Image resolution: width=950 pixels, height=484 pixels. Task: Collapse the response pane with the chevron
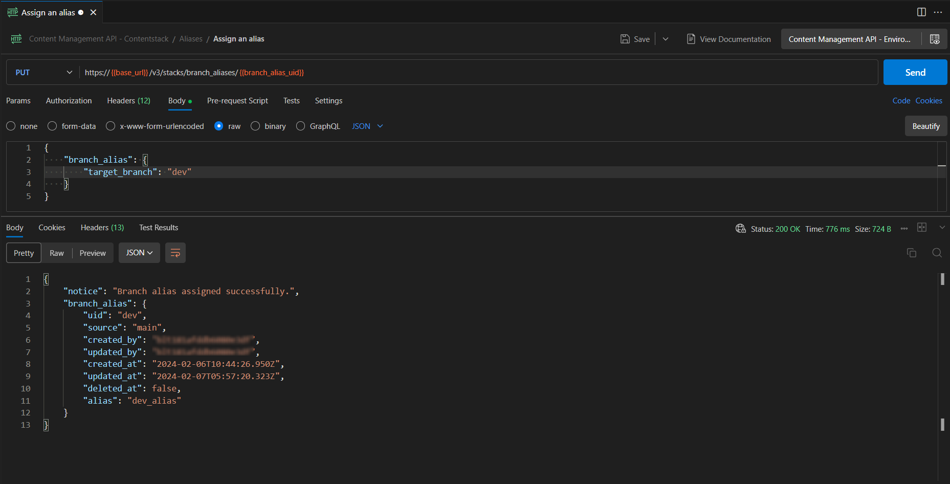pos(942,227)
